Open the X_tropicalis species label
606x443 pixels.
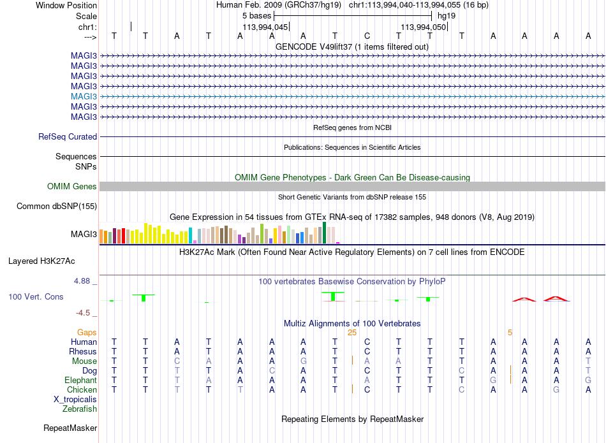pos(75,400)
